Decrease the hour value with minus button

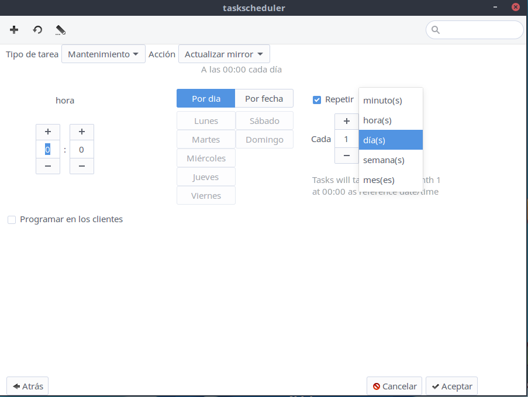48,166
